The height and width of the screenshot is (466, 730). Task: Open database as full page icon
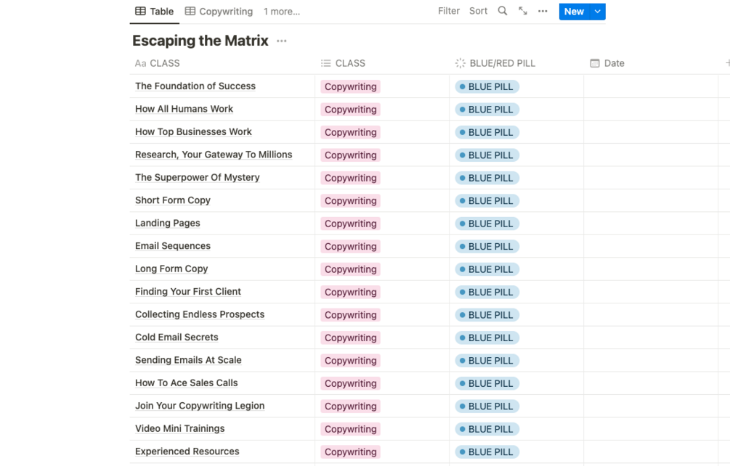523,12
